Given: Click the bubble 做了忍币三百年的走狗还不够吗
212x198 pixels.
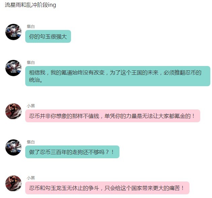Looking at the screenshot, I should click(x=72, y=152).
